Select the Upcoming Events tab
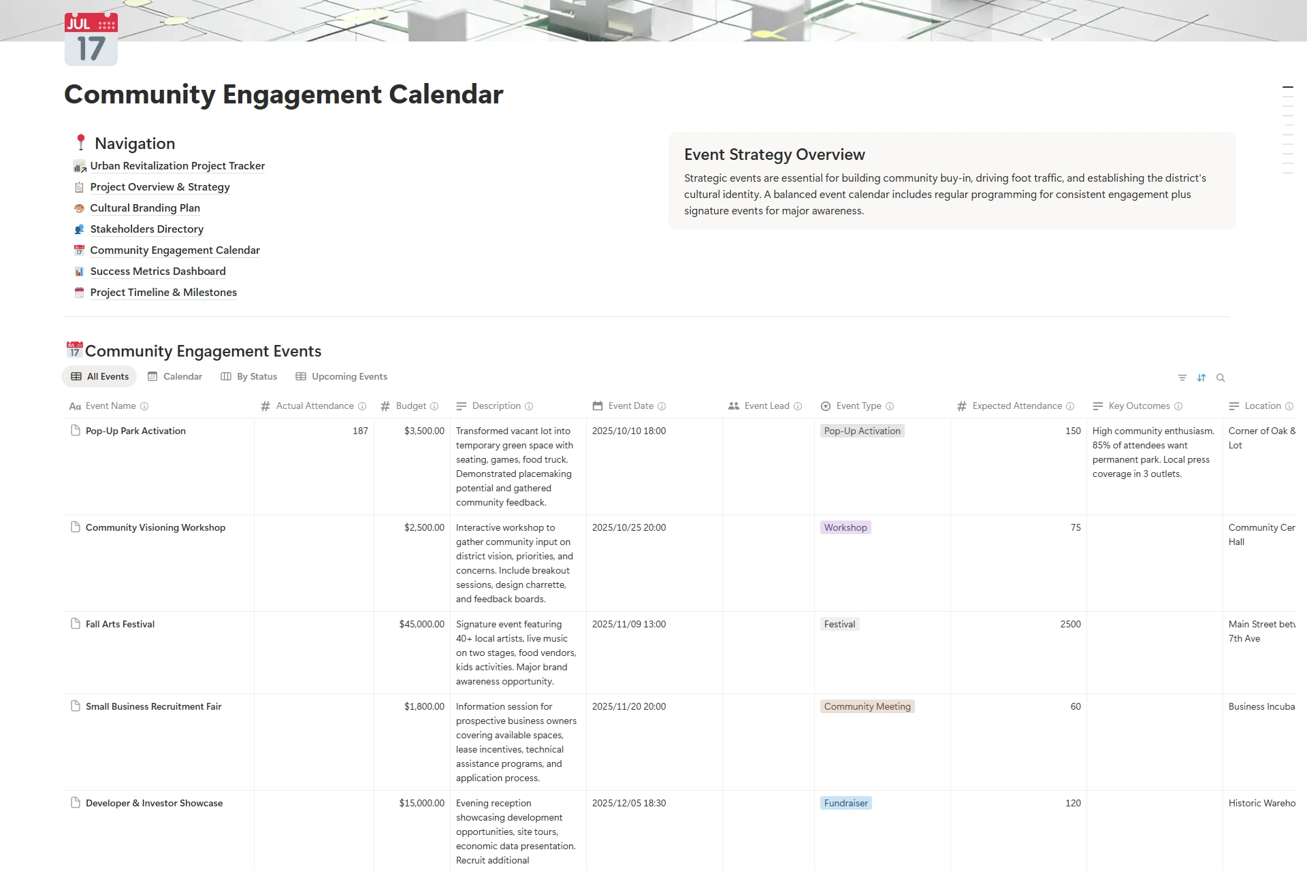This screenshot has height=871, width=1307. tap(342, 376)
